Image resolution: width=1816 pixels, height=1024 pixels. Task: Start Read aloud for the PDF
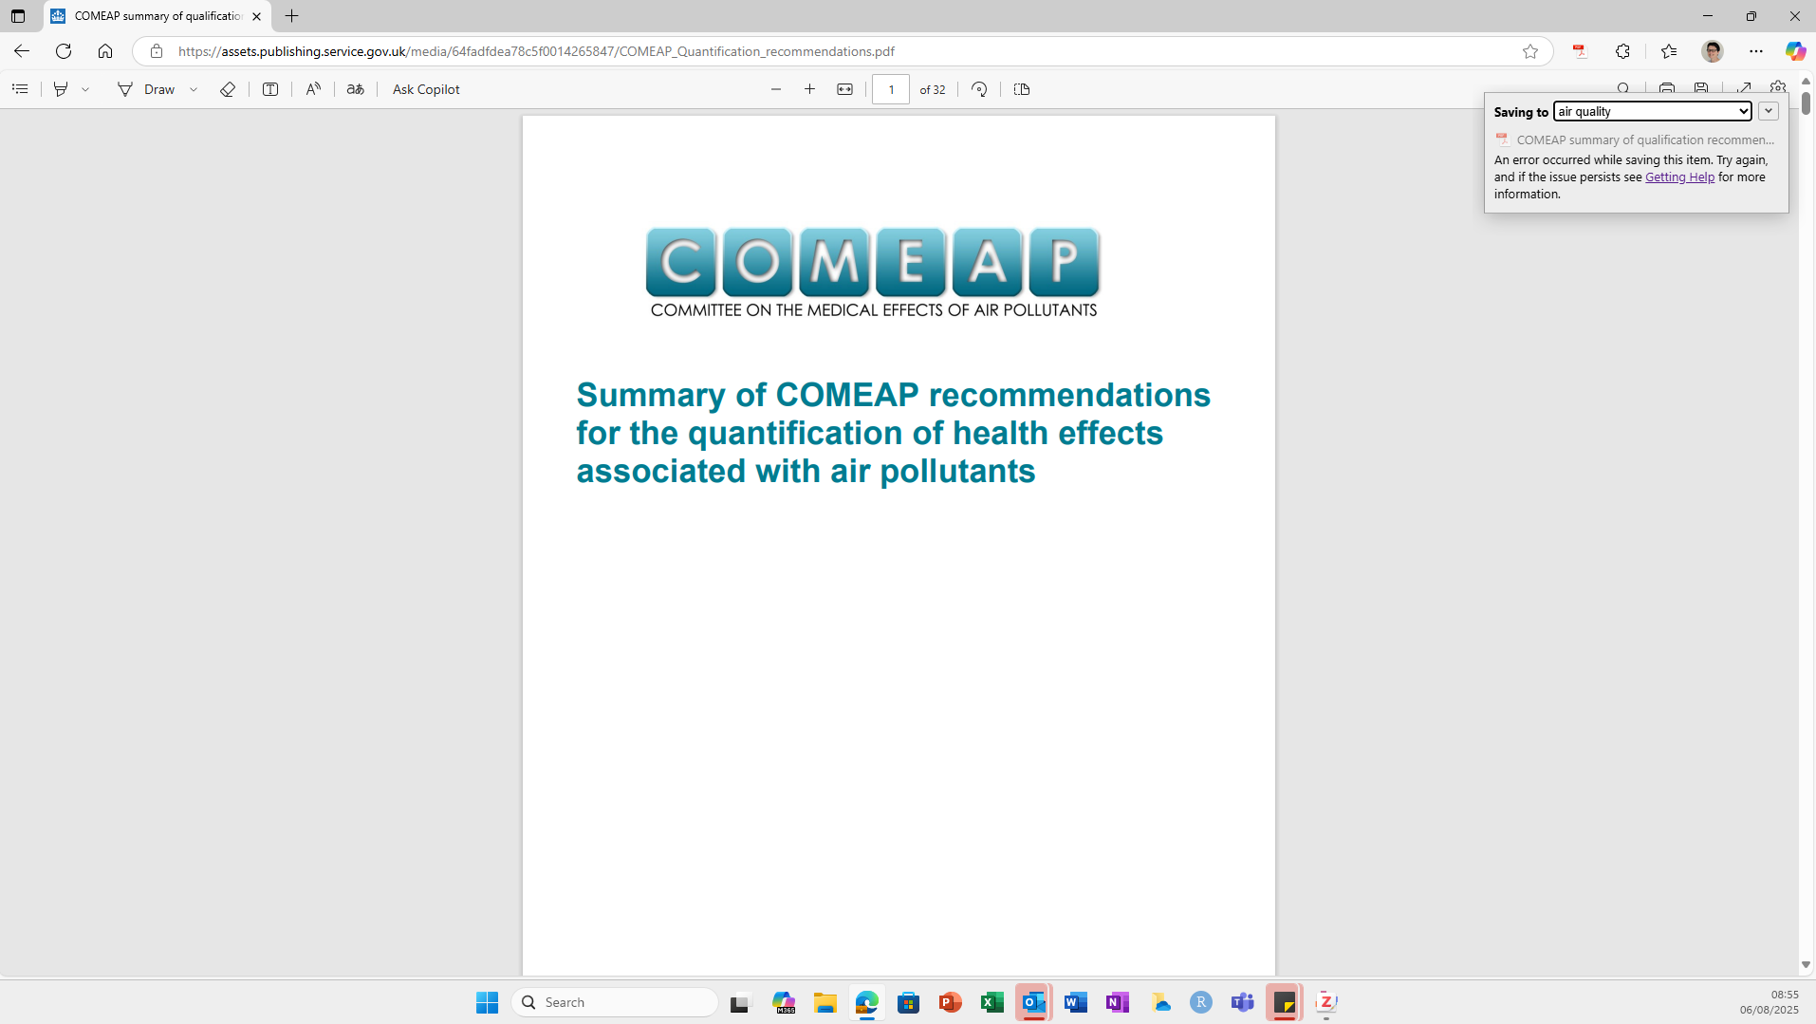(x=313, y=89)
